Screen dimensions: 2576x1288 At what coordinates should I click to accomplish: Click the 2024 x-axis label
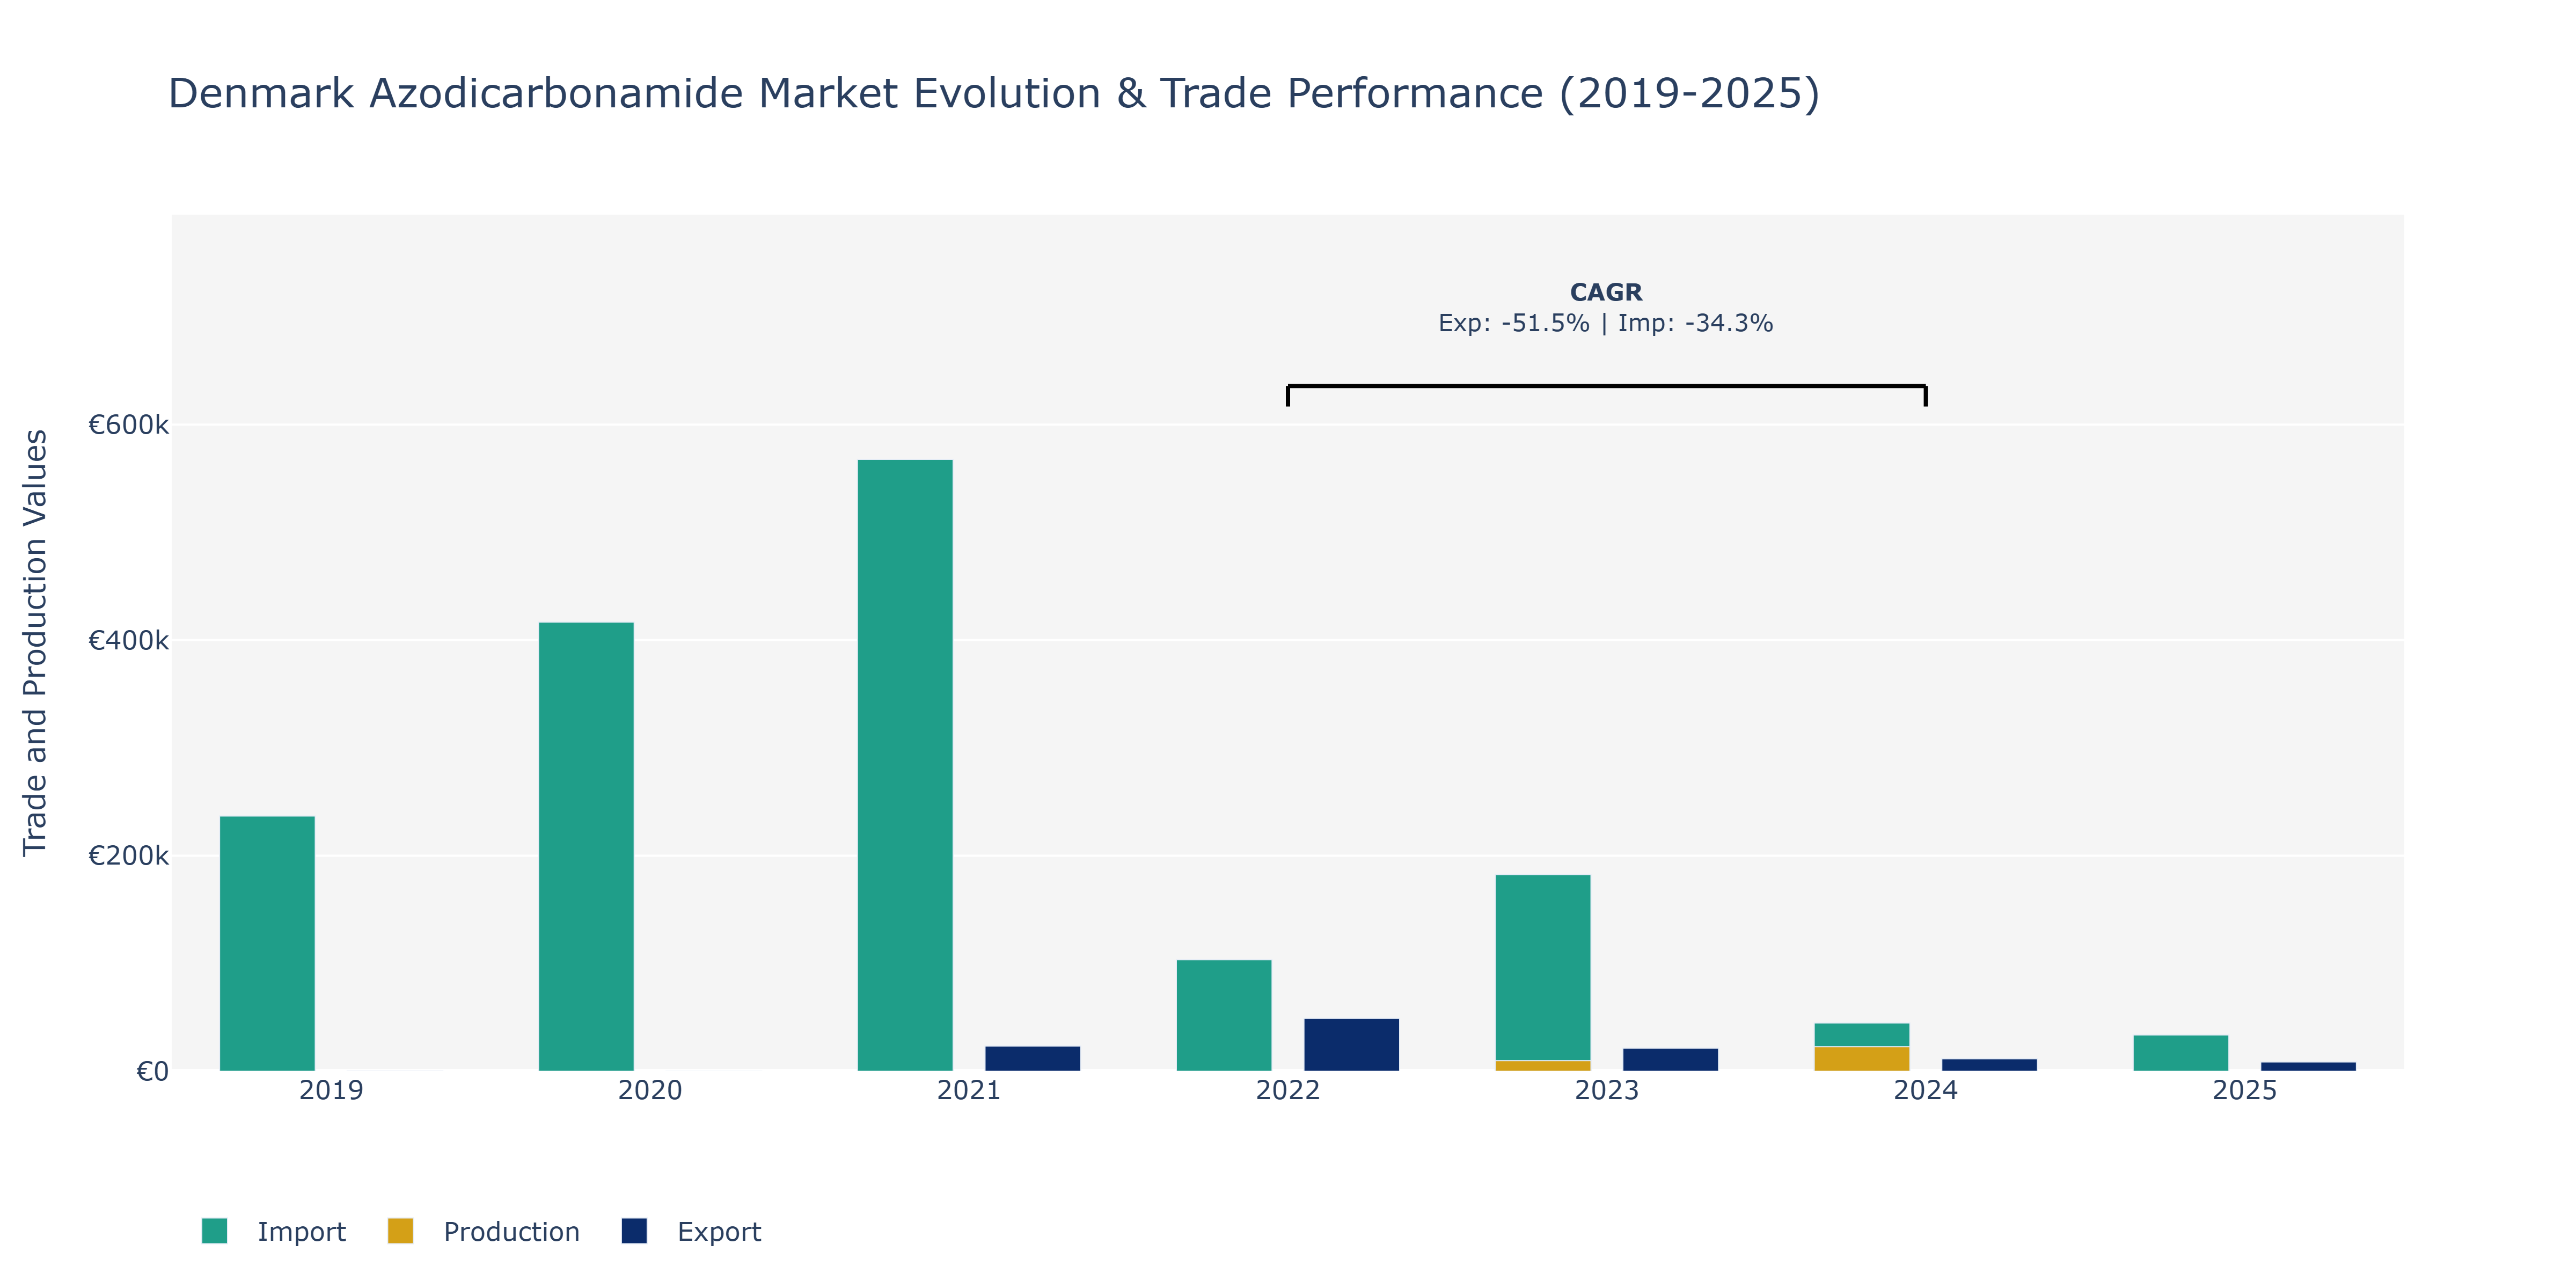[x=1926, y=1090]
